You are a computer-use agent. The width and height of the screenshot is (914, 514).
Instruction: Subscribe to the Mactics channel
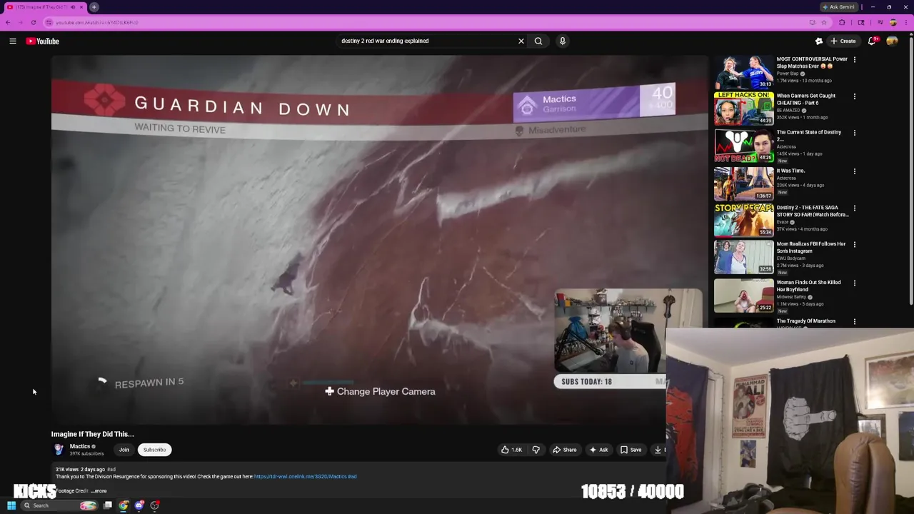point(154,450)
